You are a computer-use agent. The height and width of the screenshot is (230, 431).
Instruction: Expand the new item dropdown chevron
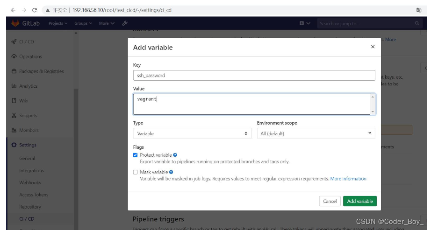pos(309,23)
